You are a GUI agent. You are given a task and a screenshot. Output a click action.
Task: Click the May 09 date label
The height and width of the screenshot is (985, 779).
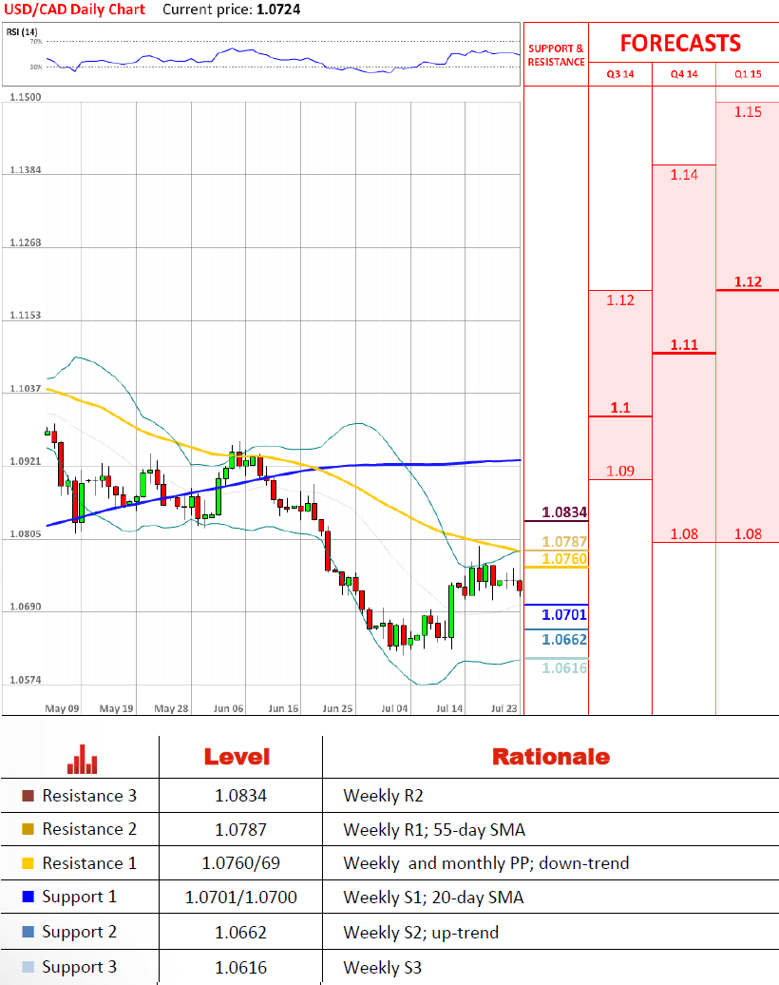[x=62, y=708]
